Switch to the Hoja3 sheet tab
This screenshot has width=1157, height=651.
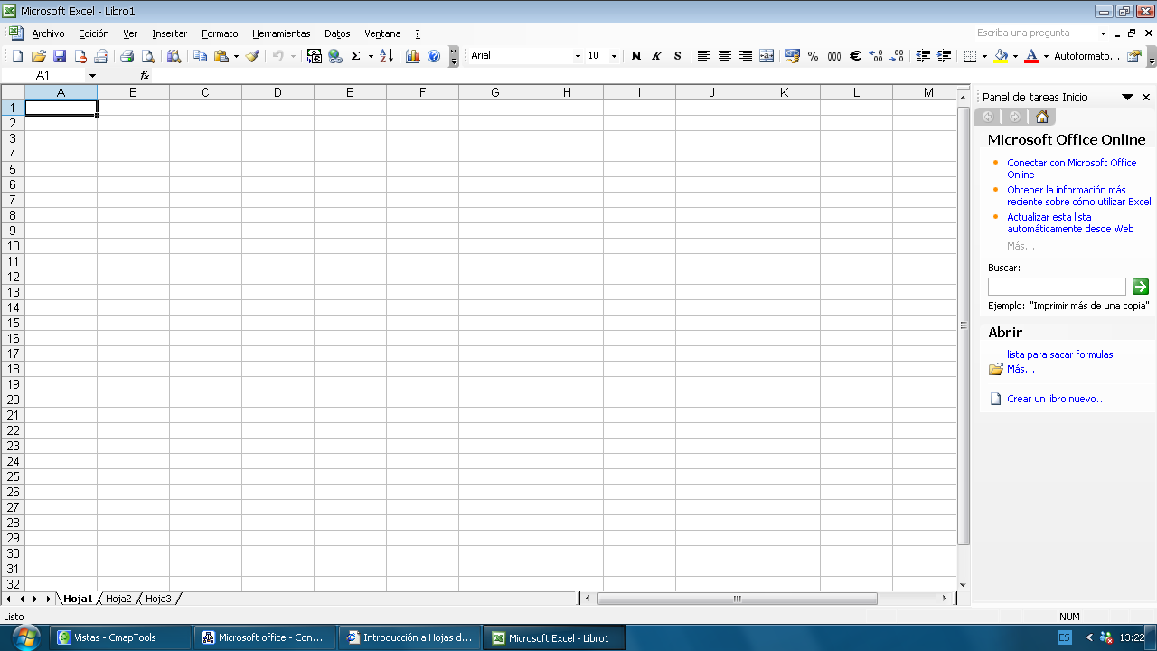coord(158,599)
